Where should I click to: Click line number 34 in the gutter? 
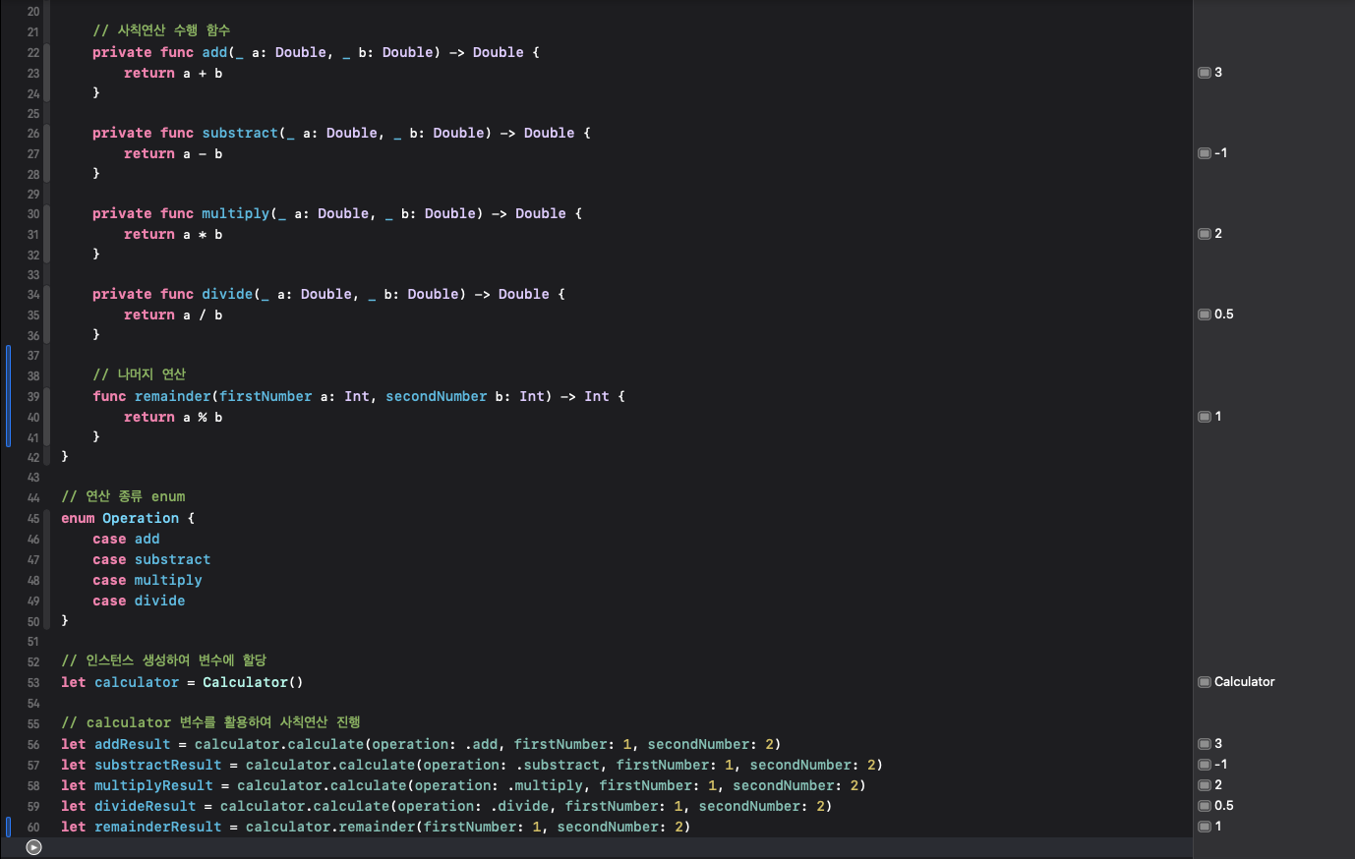(33, 295)
